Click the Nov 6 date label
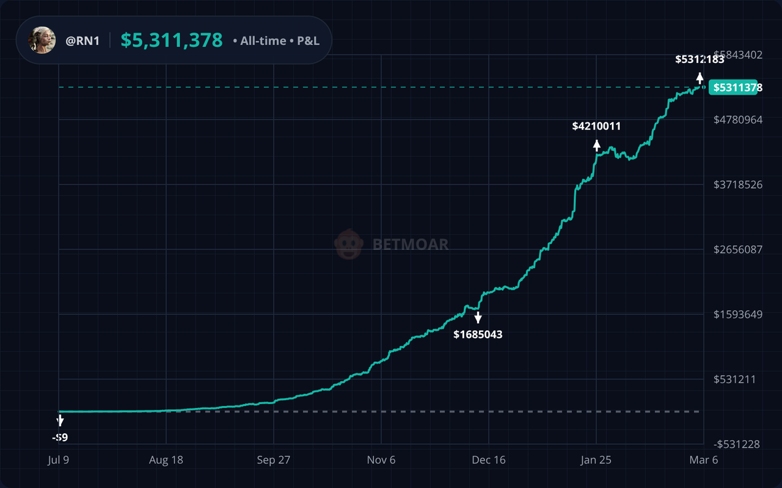Screen dimensions: 782x488 pos(381,459)
